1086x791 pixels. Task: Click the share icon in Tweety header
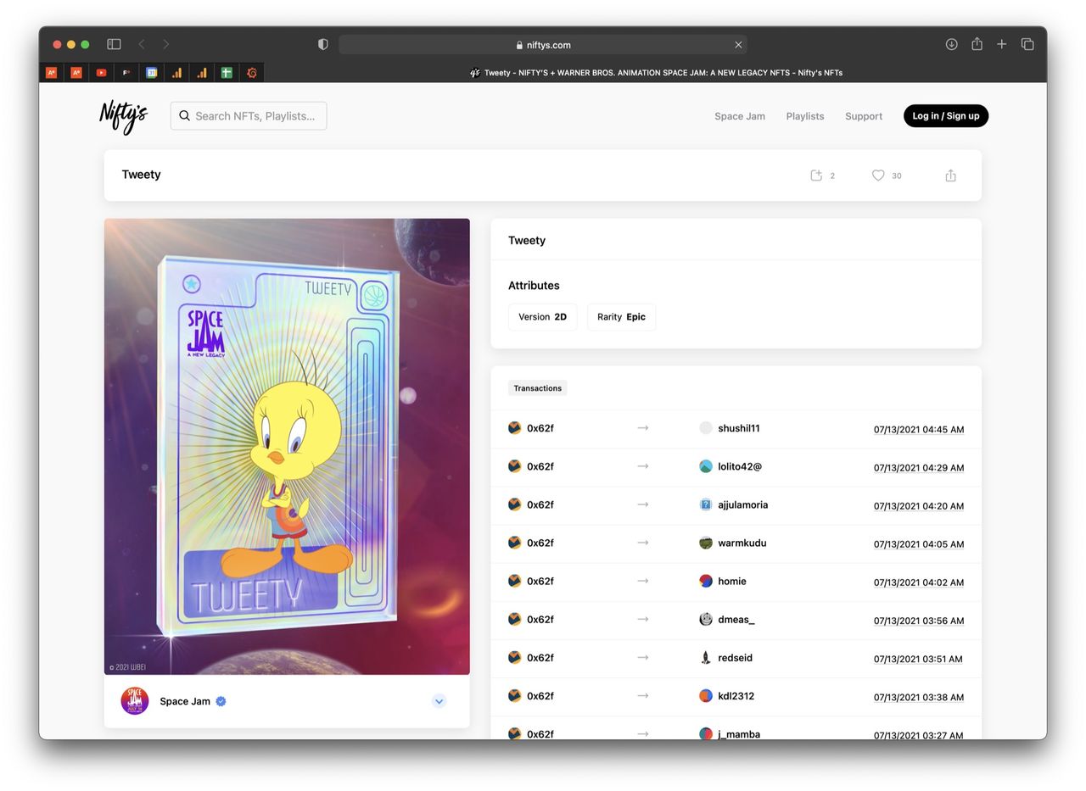pyautogui.click(x=950, y=175)
